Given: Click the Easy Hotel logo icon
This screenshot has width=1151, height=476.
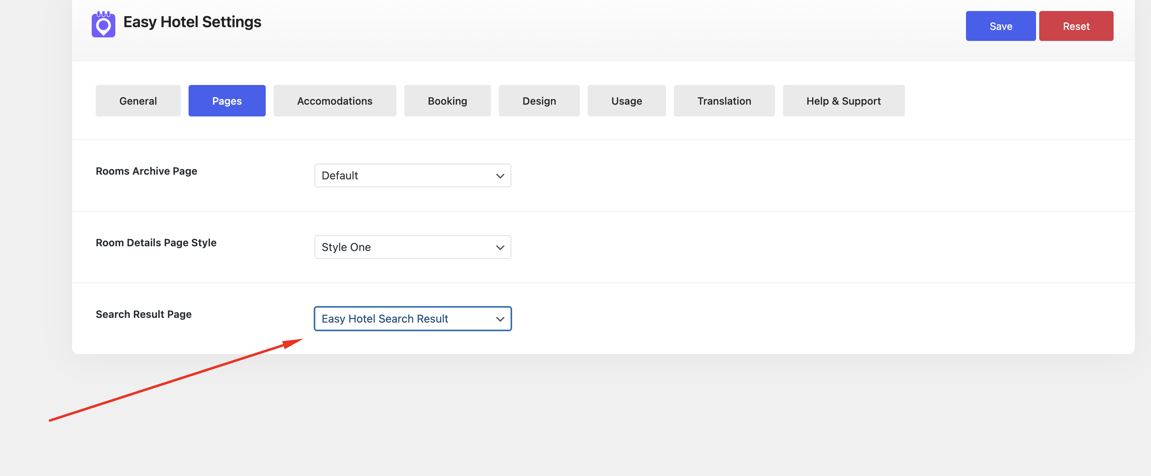Looking at the screenshot, I should click(103, 24).
